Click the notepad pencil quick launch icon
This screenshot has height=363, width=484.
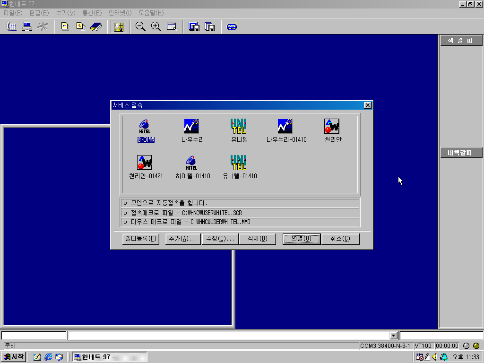click(x=37, y=357)
